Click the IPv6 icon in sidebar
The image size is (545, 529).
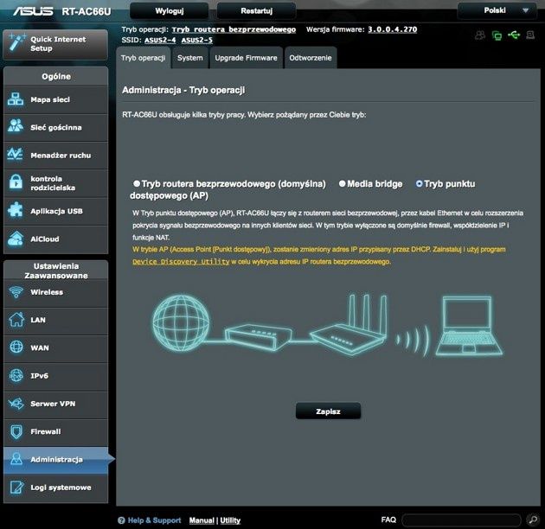pos(16,375)
